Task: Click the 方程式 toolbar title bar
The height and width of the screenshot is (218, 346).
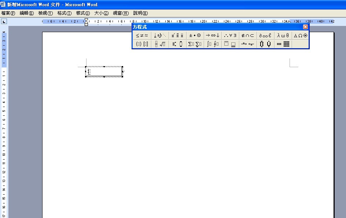Action: tap(217, 27)
